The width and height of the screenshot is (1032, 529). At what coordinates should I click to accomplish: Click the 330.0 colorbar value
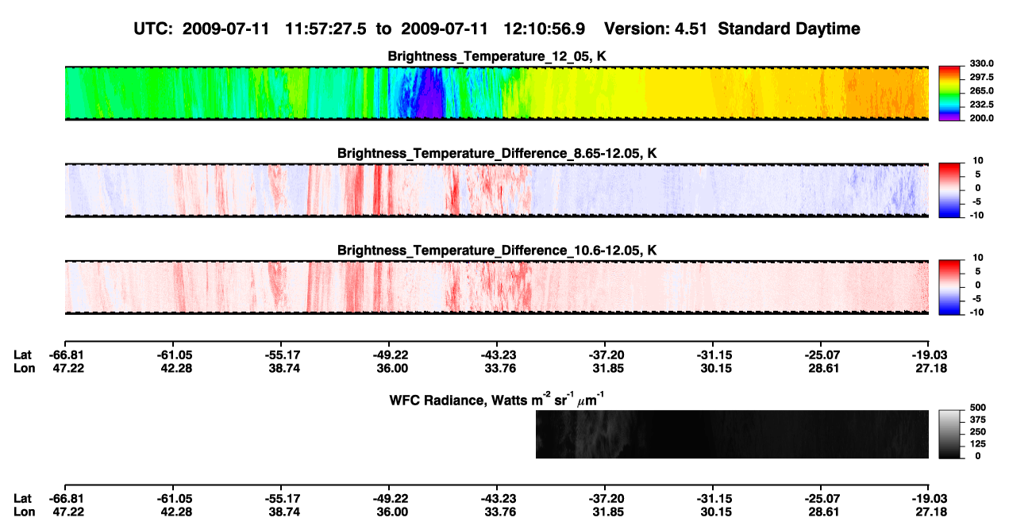(982, 63)
